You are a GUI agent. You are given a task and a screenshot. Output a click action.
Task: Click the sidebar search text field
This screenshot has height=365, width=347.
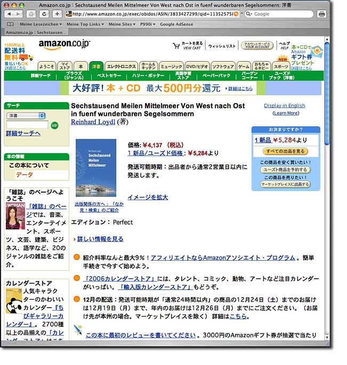(x=27, y=125)
